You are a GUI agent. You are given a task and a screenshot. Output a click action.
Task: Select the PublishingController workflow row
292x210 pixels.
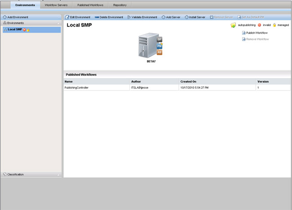click(177, 88)
